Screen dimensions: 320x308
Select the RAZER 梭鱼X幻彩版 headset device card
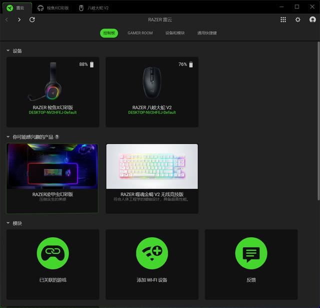(52, 92)
